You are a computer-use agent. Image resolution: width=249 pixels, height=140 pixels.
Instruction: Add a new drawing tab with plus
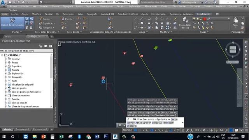pos(52,37)
